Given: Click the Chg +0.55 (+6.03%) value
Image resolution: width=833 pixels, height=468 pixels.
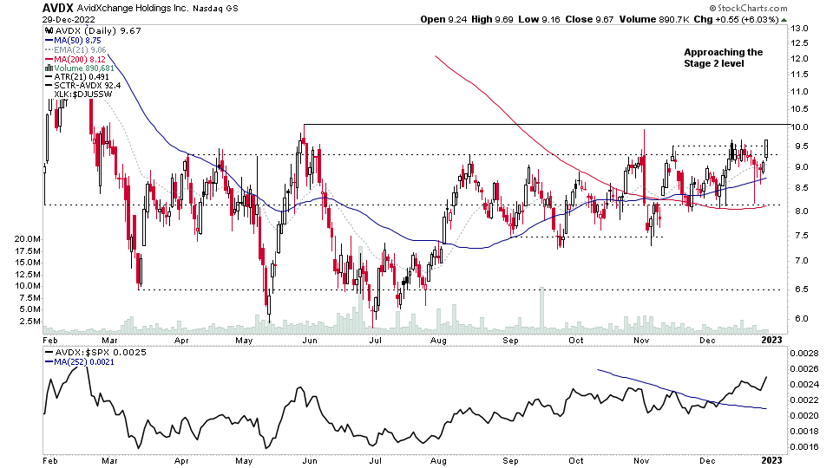Looking at the screenshot, I should pyautogui.click(x=737, y=19).
